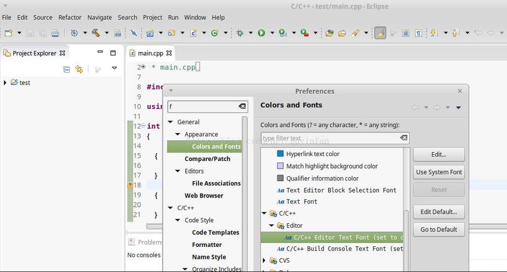Toggle Block Selection Mode icon

pos(406,33)
